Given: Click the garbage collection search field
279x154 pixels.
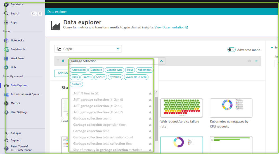Looking at the screenshot, I should pyautogui.click(x=112, y=61).
